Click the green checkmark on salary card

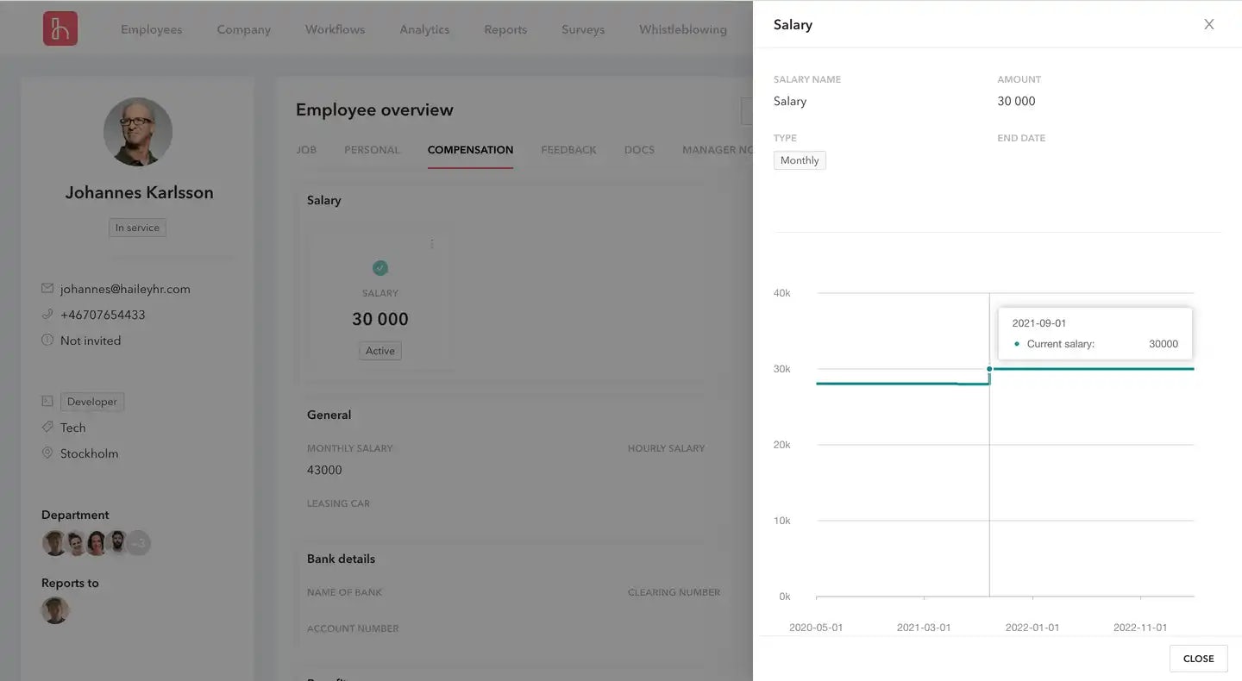(380, 268)
